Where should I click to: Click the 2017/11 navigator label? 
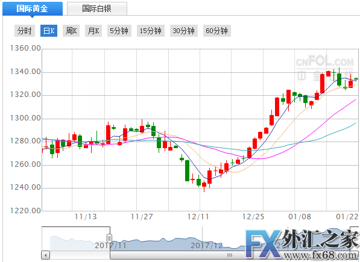[111, 246]
